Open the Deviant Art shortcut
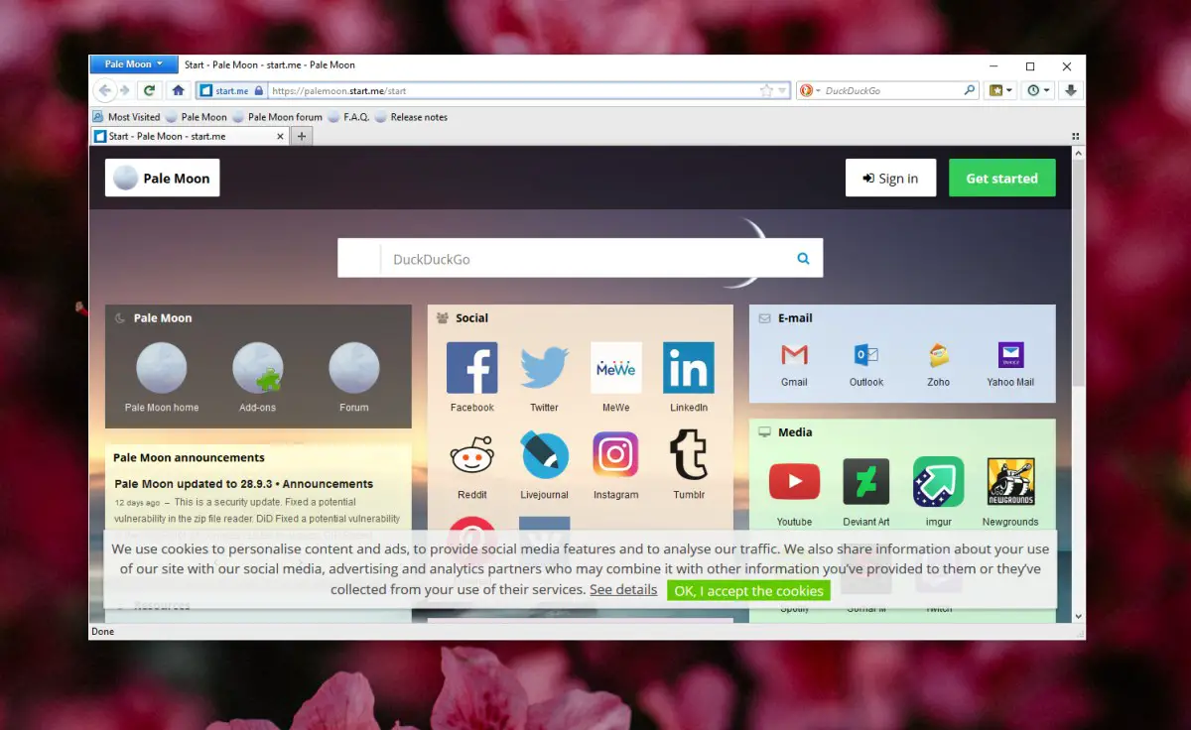 pyautogui.click(x=866, y=492)
